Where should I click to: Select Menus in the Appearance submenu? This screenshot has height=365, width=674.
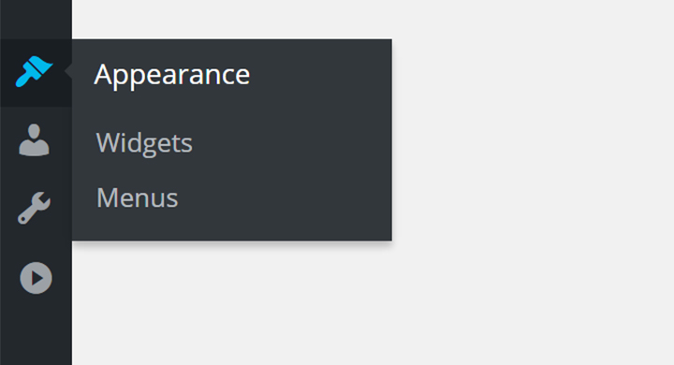click(x=137, y=197)
